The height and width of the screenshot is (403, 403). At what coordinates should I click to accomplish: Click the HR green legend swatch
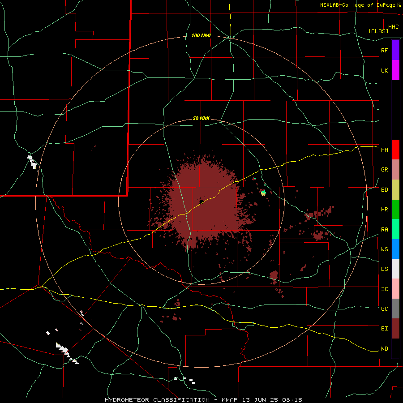coord(395,210)
